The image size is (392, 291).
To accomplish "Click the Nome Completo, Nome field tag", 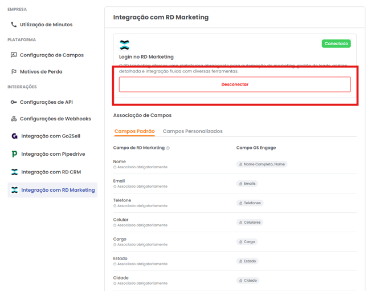I will tap(262, 164).
